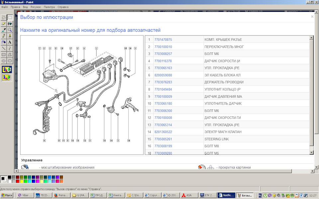Click the current foreground/background color box
Viewport: 319px width, 199px height.
point(4,179)
